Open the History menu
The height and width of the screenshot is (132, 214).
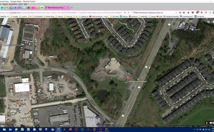(5, 4)
